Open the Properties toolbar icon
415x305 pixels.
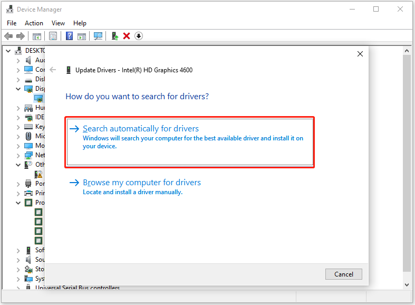click(53, 36)
